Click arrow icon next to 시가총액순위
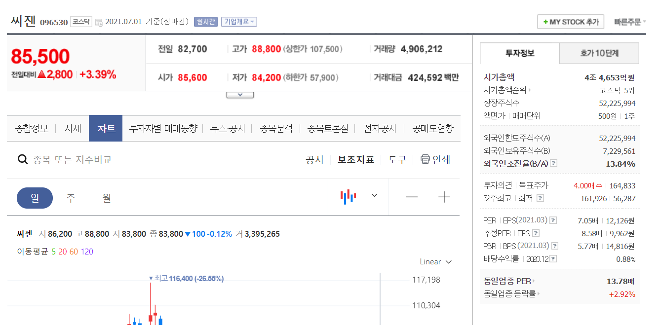659x325 pixels. pos(530,90)
